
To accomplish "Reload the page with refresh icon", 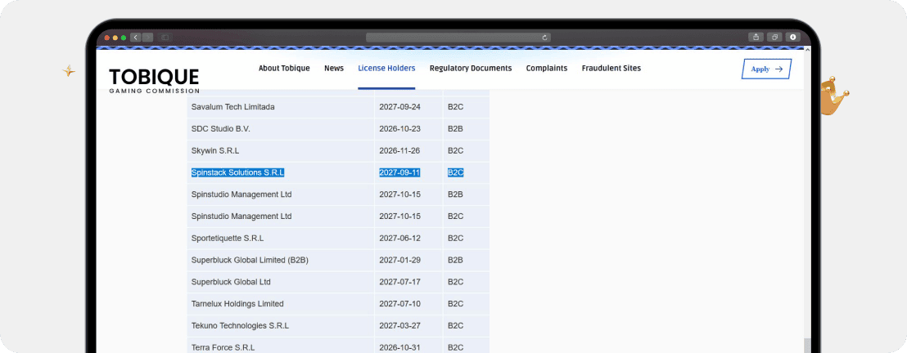I will pos(544,38).
